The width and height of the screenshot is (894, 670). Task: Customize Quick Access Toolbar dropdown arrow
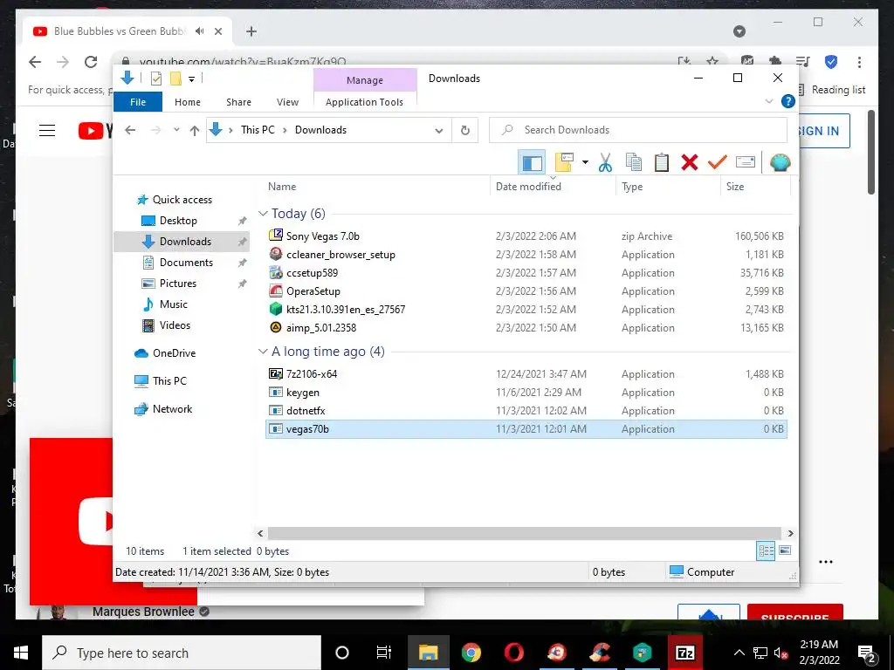point(191,79)
